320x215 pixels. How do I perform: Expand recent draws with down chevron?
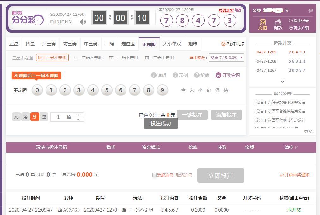coord(282,82)
